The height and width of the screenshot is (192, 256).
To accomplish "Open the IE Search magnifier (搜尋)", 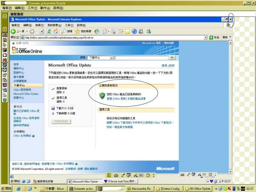I will (x=67, y=31).
